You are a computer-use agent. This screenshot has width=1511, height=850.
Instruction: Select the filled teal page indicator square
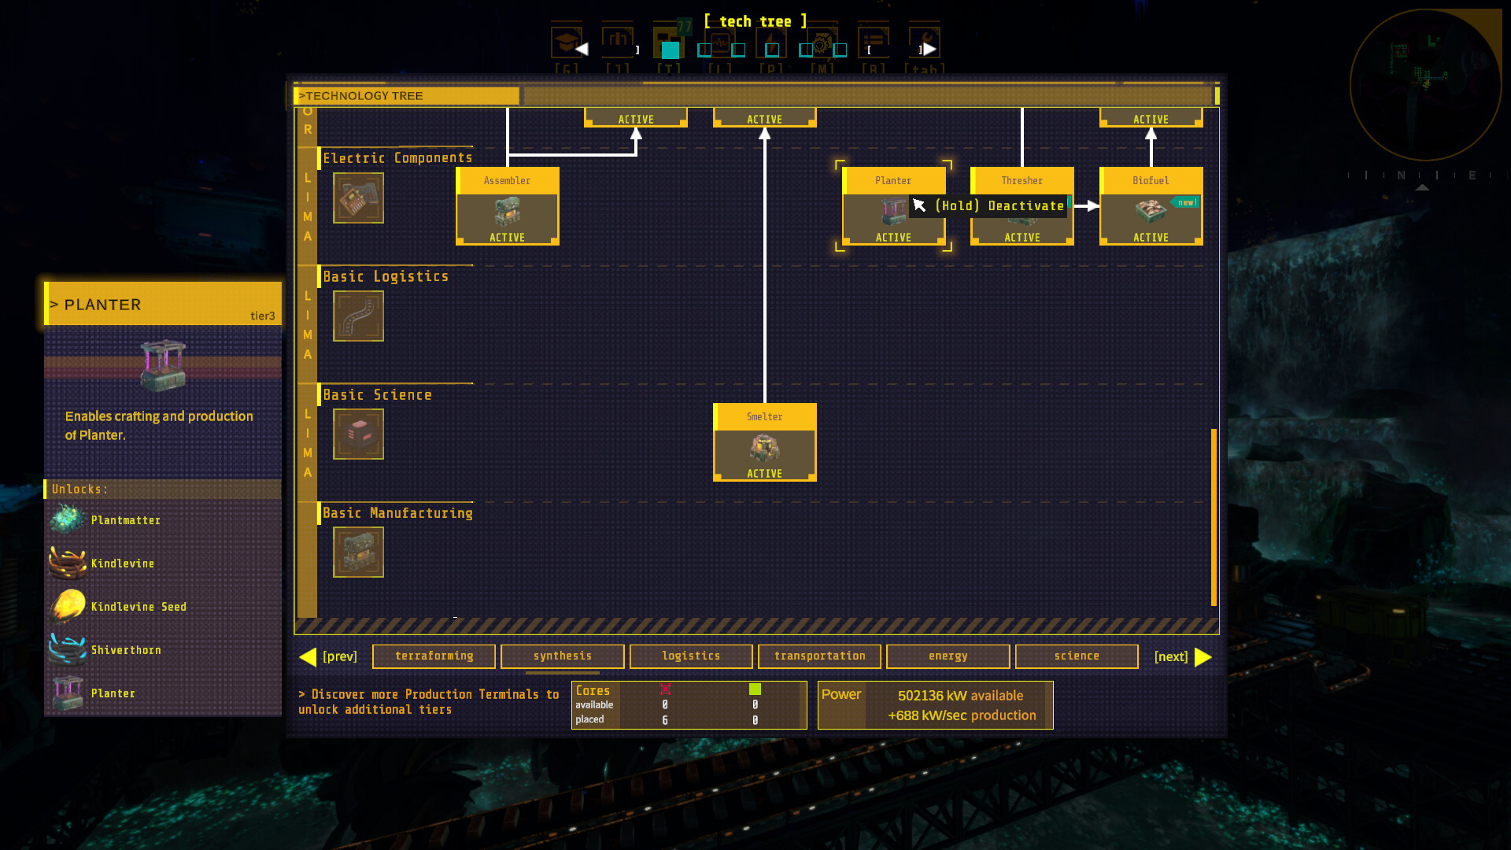pos(670,50)
